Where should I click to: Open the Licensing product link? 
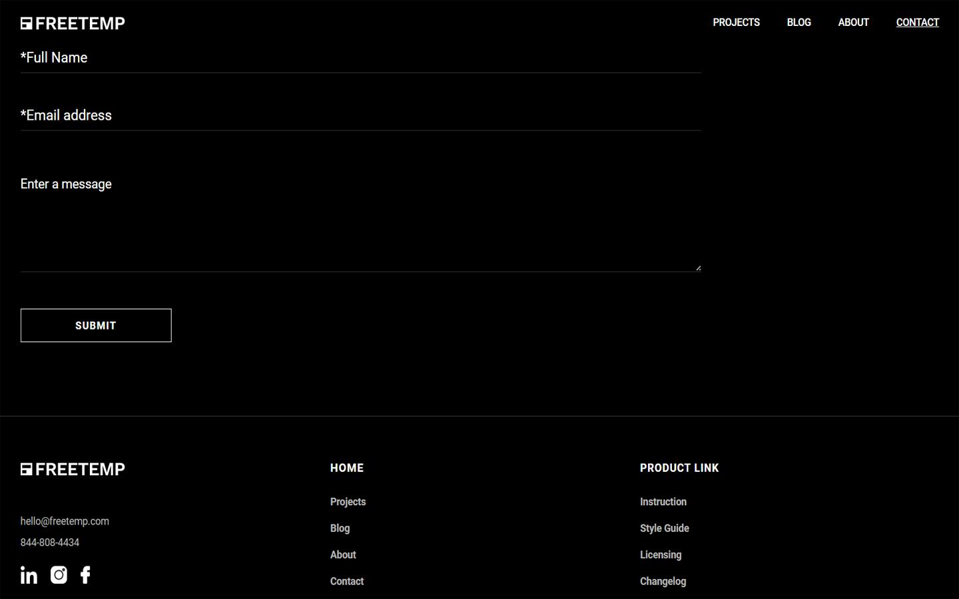660,554
